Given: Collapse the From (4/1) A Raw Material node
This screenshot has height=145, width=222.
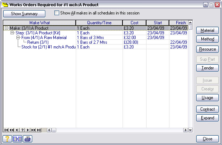Looking at the screenshot, I should pyautogui.click(x=18, y=38).
